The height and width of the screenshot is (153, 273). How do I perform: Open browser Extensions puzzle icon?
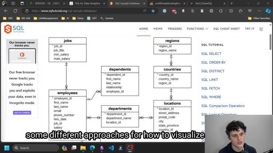point(221,11)
